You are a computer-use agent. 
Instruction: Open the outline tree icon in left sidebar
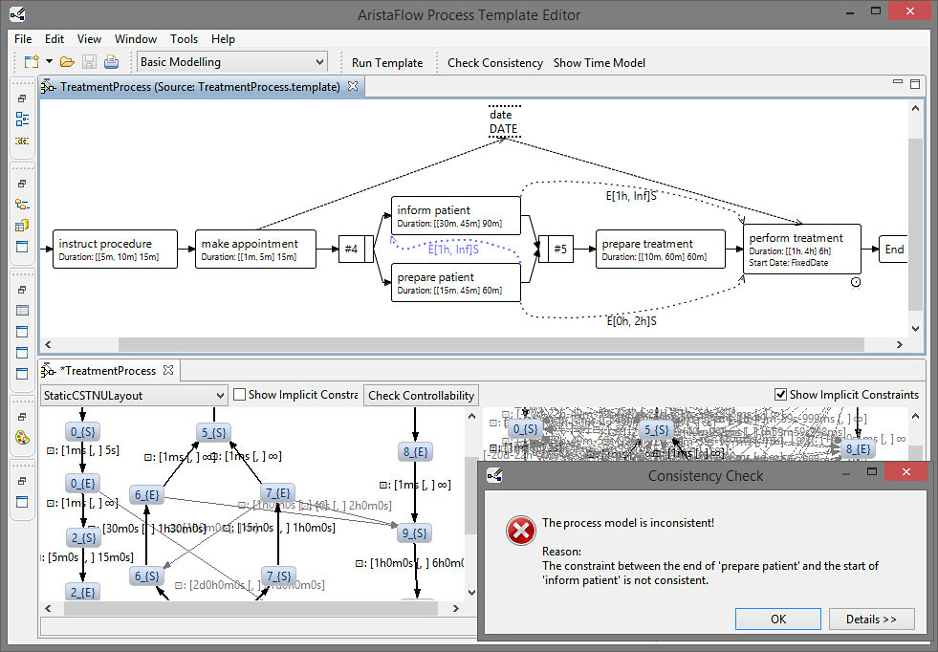[x=22, y=120]
